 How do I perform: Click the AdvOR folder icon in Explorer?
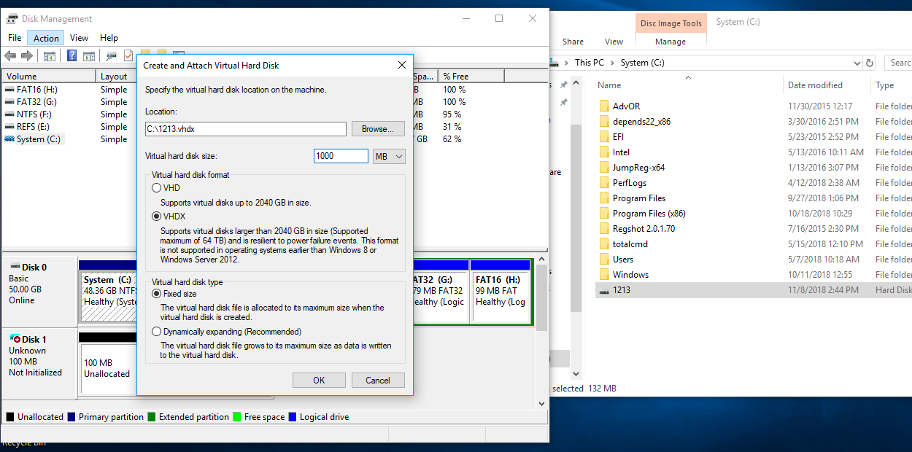pos(603,106)
